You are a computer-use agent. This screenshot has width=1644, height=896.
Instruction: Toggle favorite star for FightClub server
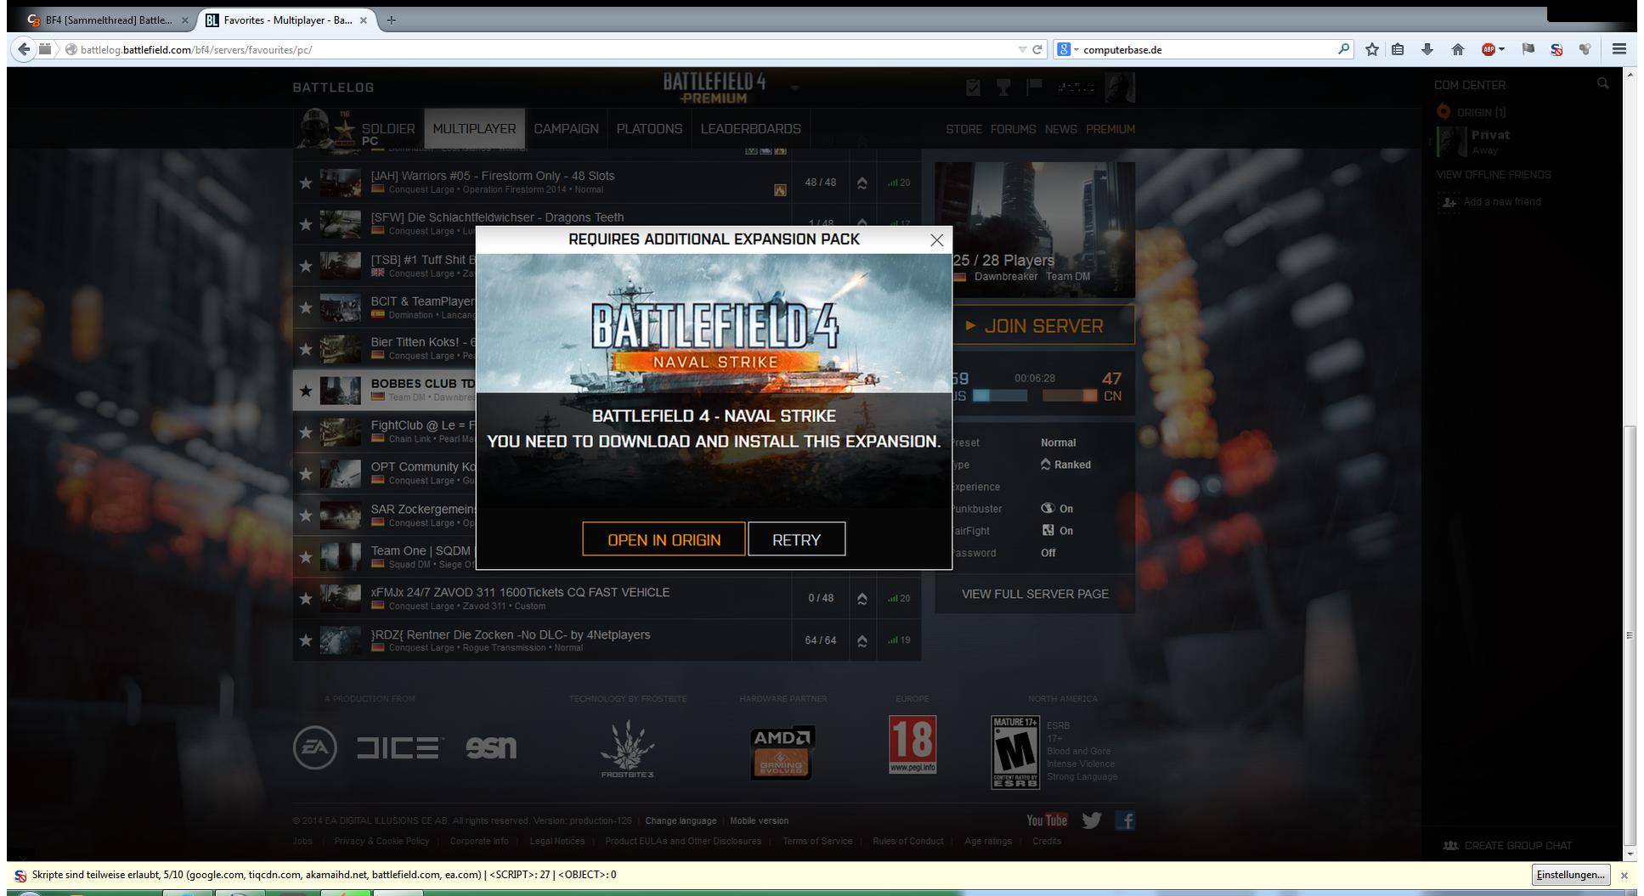(x=306, y=432)
